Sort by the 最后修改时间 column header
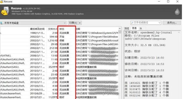 pos(37,29)
